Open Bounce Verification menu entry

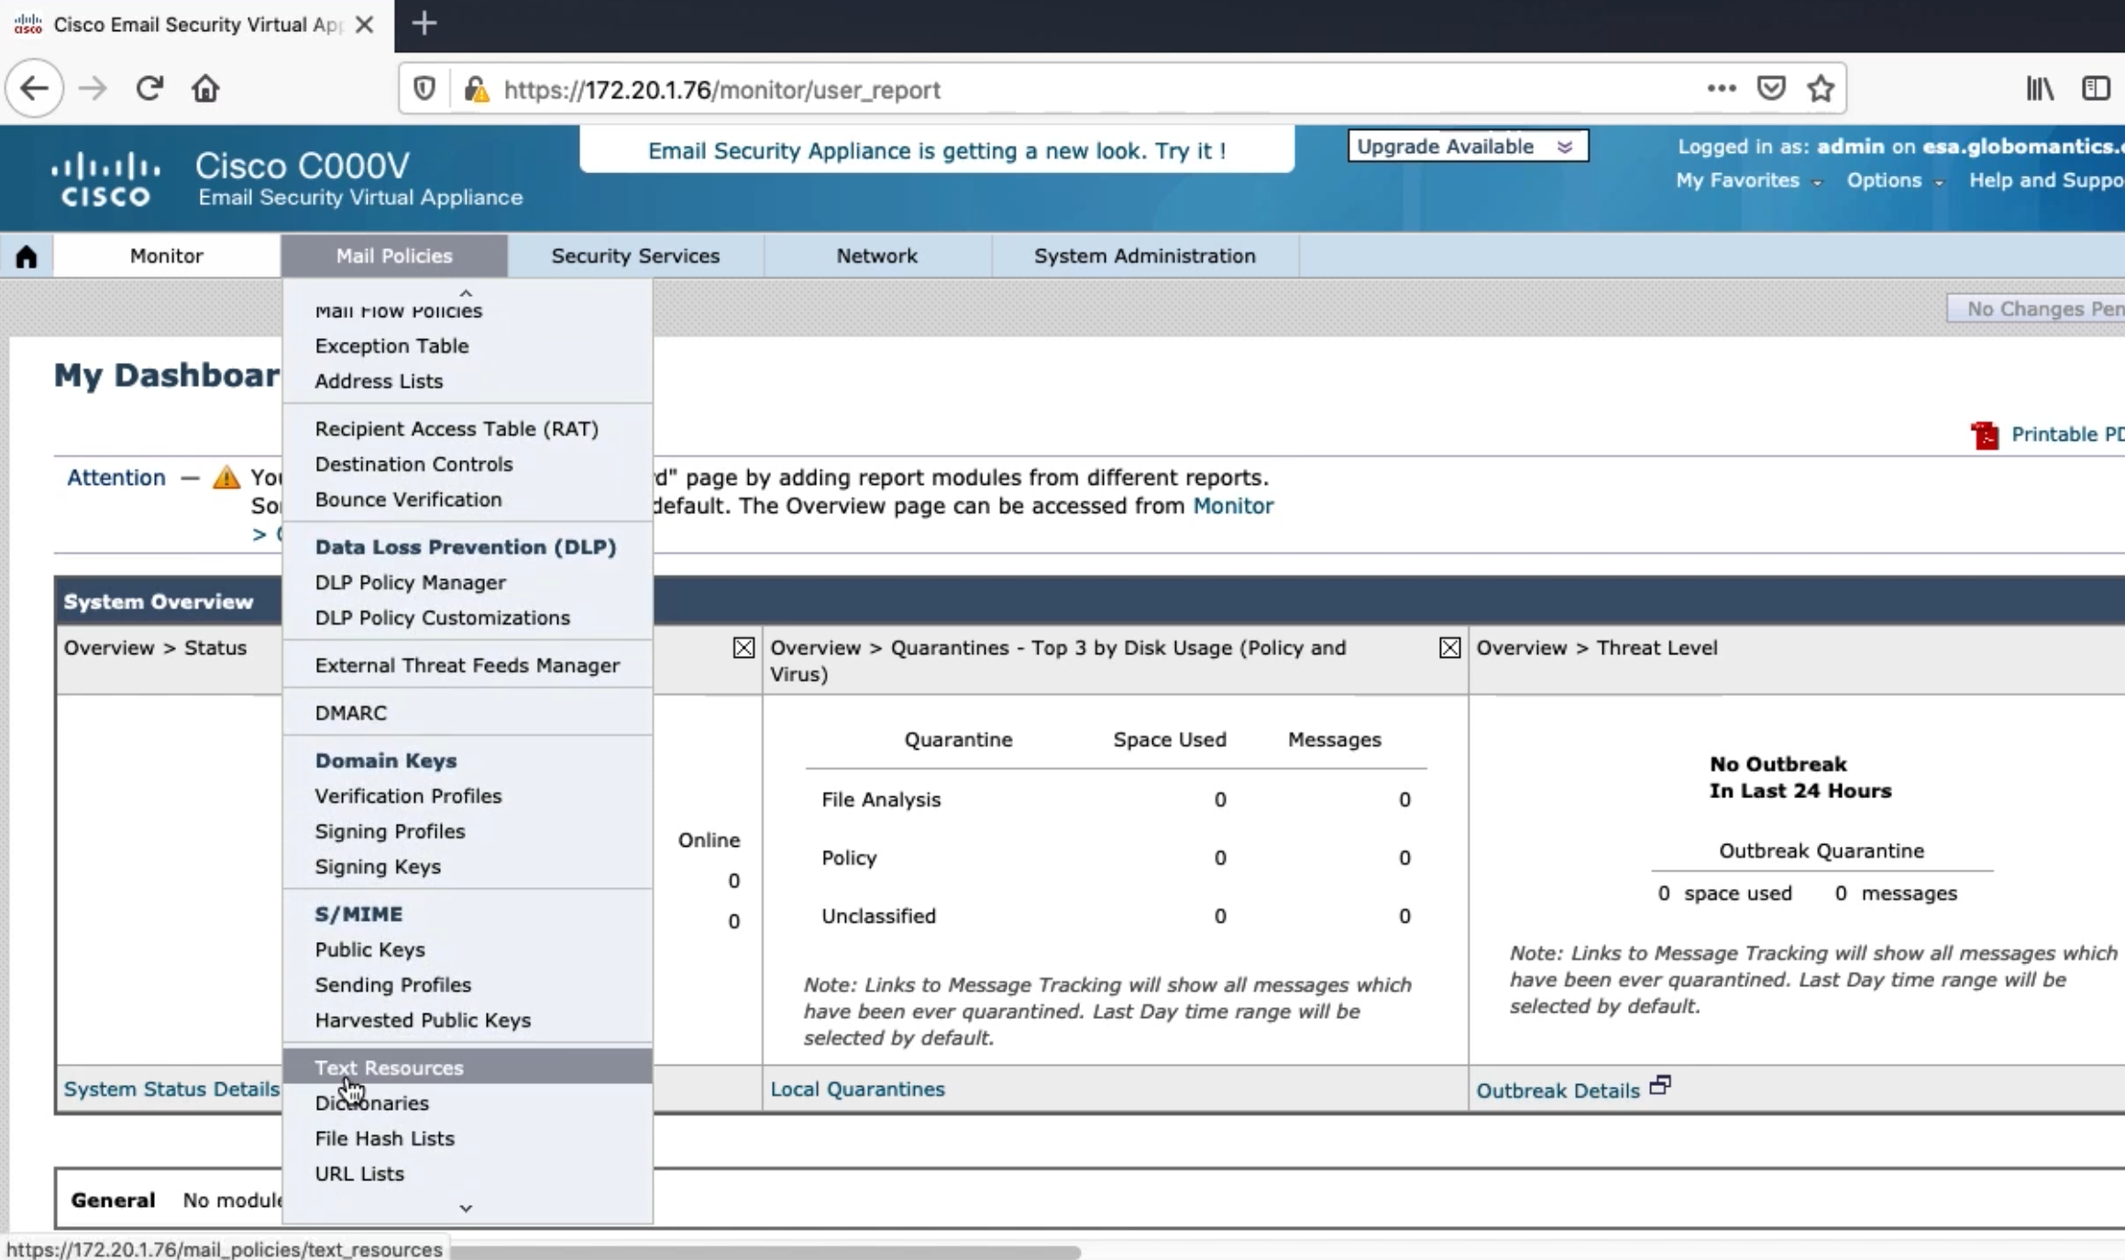408,499
